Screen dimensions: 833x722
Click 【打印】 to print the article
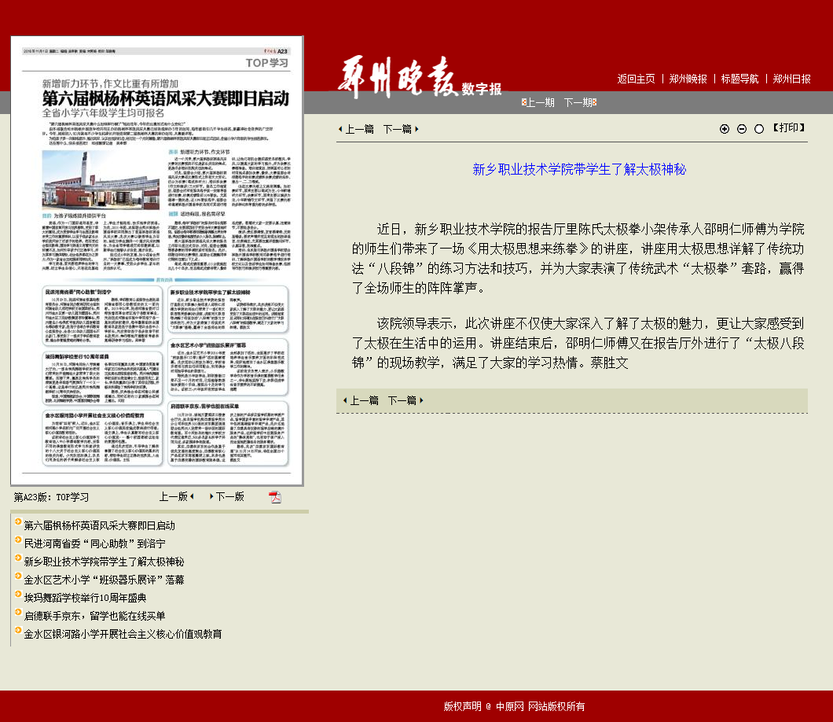tap(788, 128)
